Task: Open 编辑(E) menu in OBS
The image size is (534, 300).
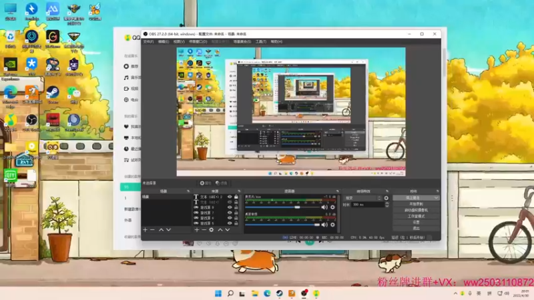Action: tap(164, 41)
